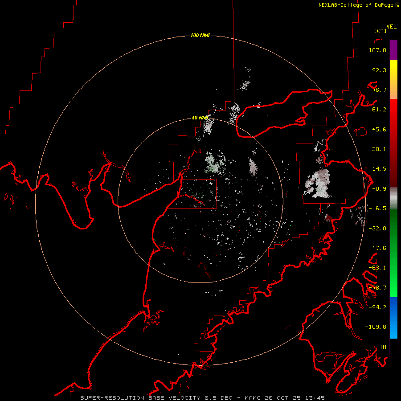Click the -47.6 velocity scale value
This screenshot has width=401, height=401.
tap(377, 248)
